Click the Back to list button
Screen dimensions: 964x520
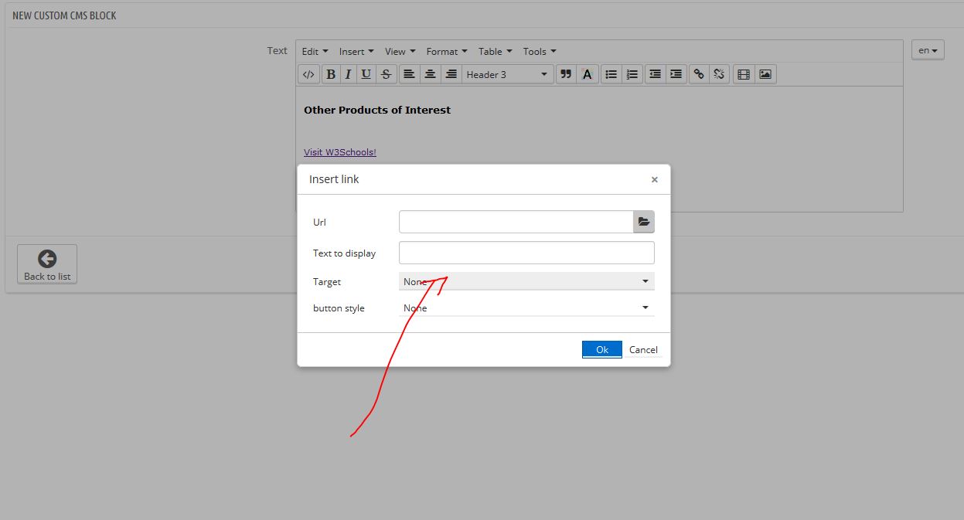(x=47, y=264)
